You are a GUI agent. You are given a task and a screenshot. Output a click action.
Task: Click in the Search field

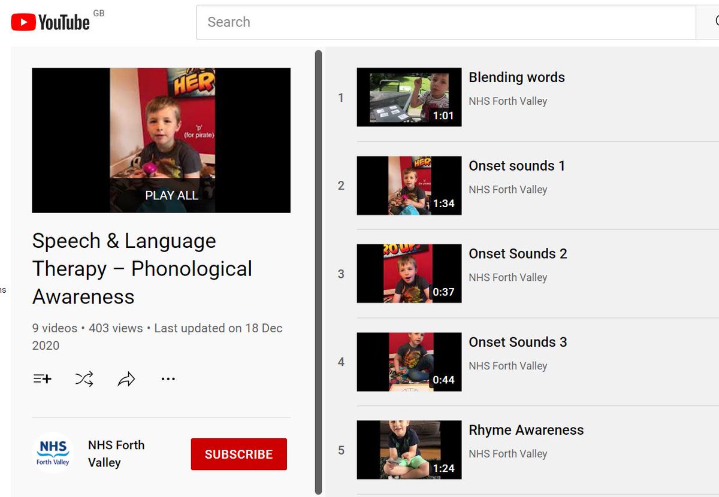pos(446,22)
